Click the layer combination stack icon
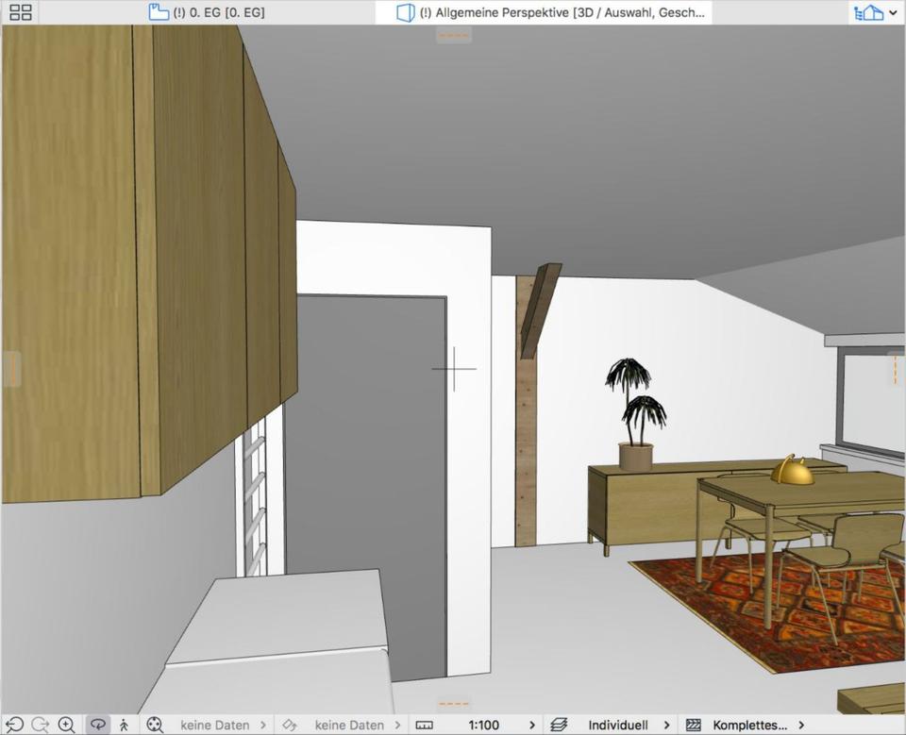Viewport: 906px width, 735px height. (x=559, y=725)
